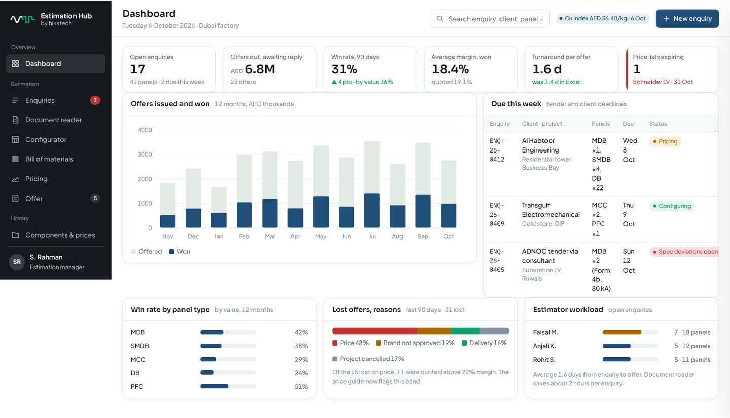Screen dimensions: 730x418
Task: Open Components & prices library
Action: (x=56, y=235)
